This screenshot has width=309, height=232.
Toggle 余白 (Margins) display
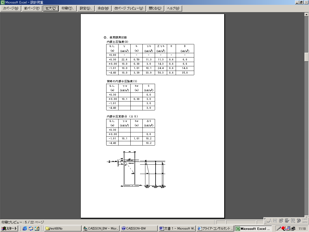click(103, 8)
